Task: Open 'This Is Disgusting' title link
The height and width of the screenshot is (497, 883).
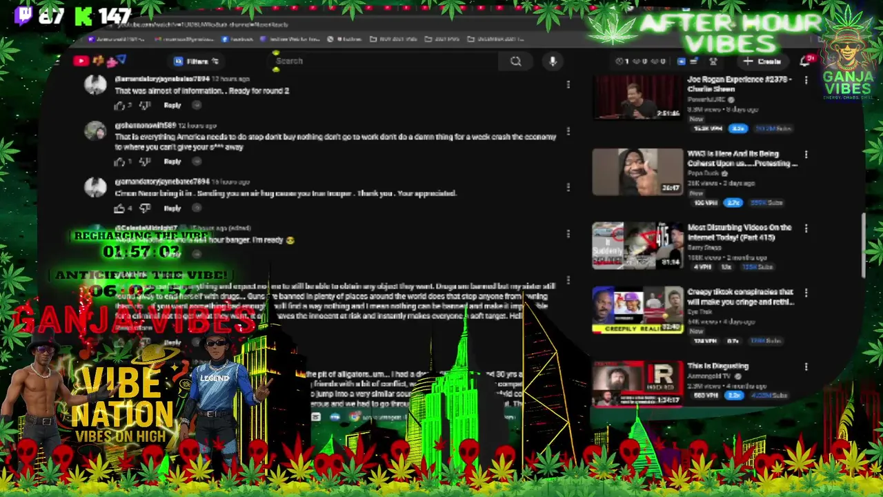Action: [x=717, y=367]
